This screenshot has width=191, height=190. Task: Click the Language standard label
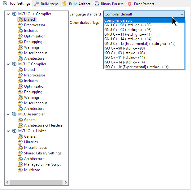[x=85, y=14]
